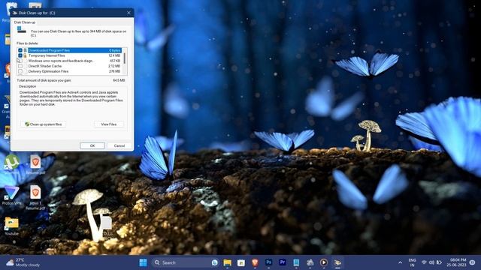Tick the DirectX Shader Cache checkbox
Screen dimensions: 481x270
pos(20,66)
